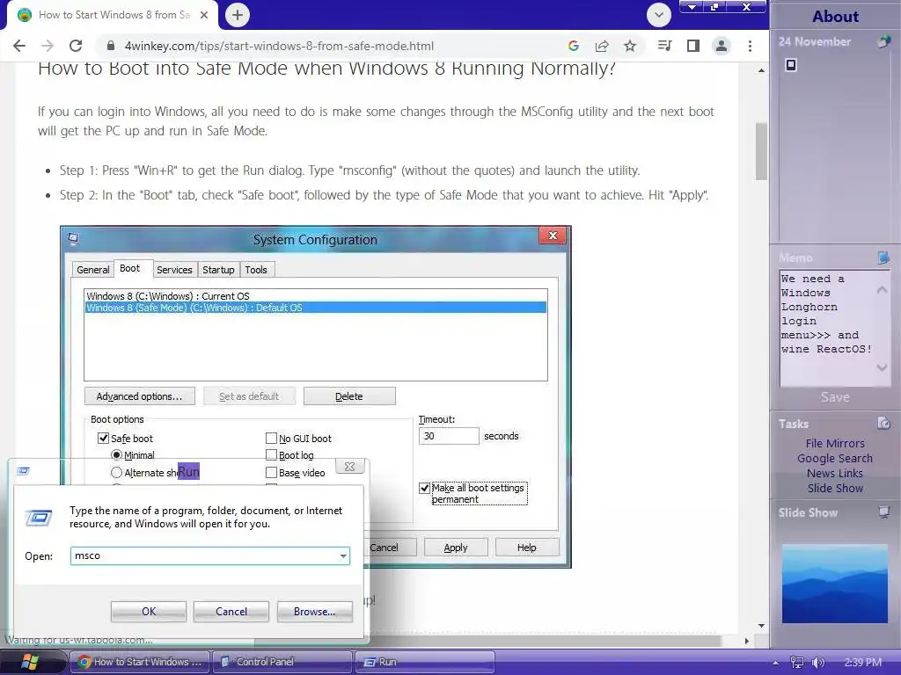Click Help in System Configuration
This screenshot has height=675, width=901.
pyautogui.click(x=526, y=548)
